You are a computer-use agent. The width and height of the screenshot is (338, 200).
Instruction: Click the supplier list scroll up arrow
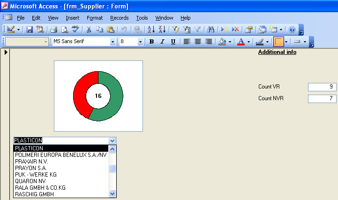click(x=113, y=149)
